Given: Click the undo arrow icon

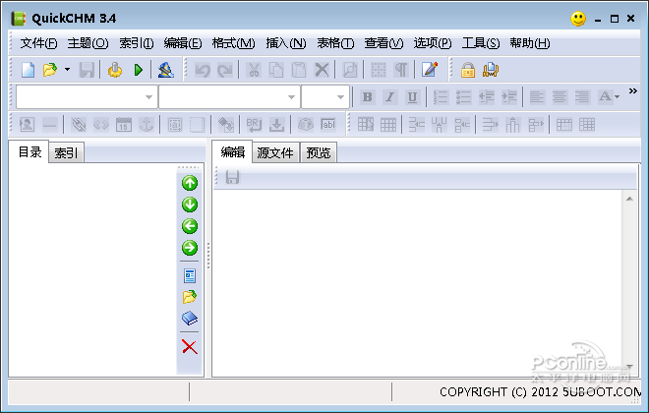Looking at the screenshot, I should click(203, 70).
